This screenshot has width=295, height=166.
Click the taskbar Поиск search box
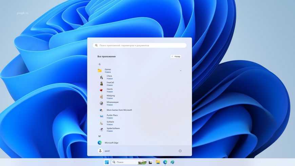tap(129, 162)
